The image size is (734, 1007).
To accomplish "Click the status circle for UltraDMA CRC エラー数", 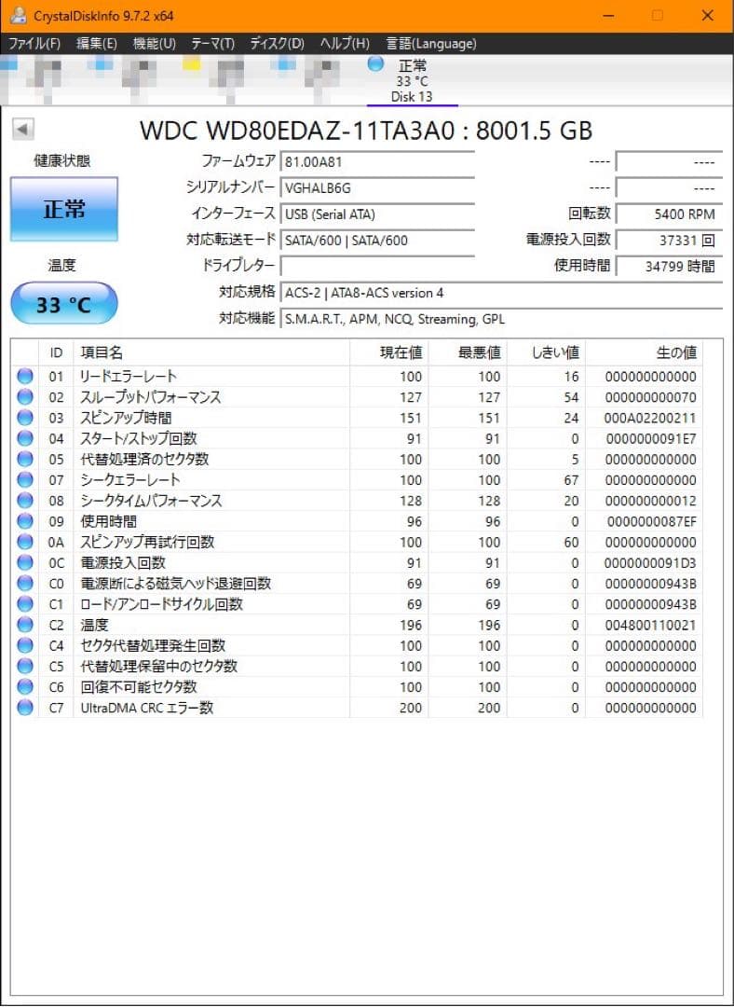I will coord(25,708).
